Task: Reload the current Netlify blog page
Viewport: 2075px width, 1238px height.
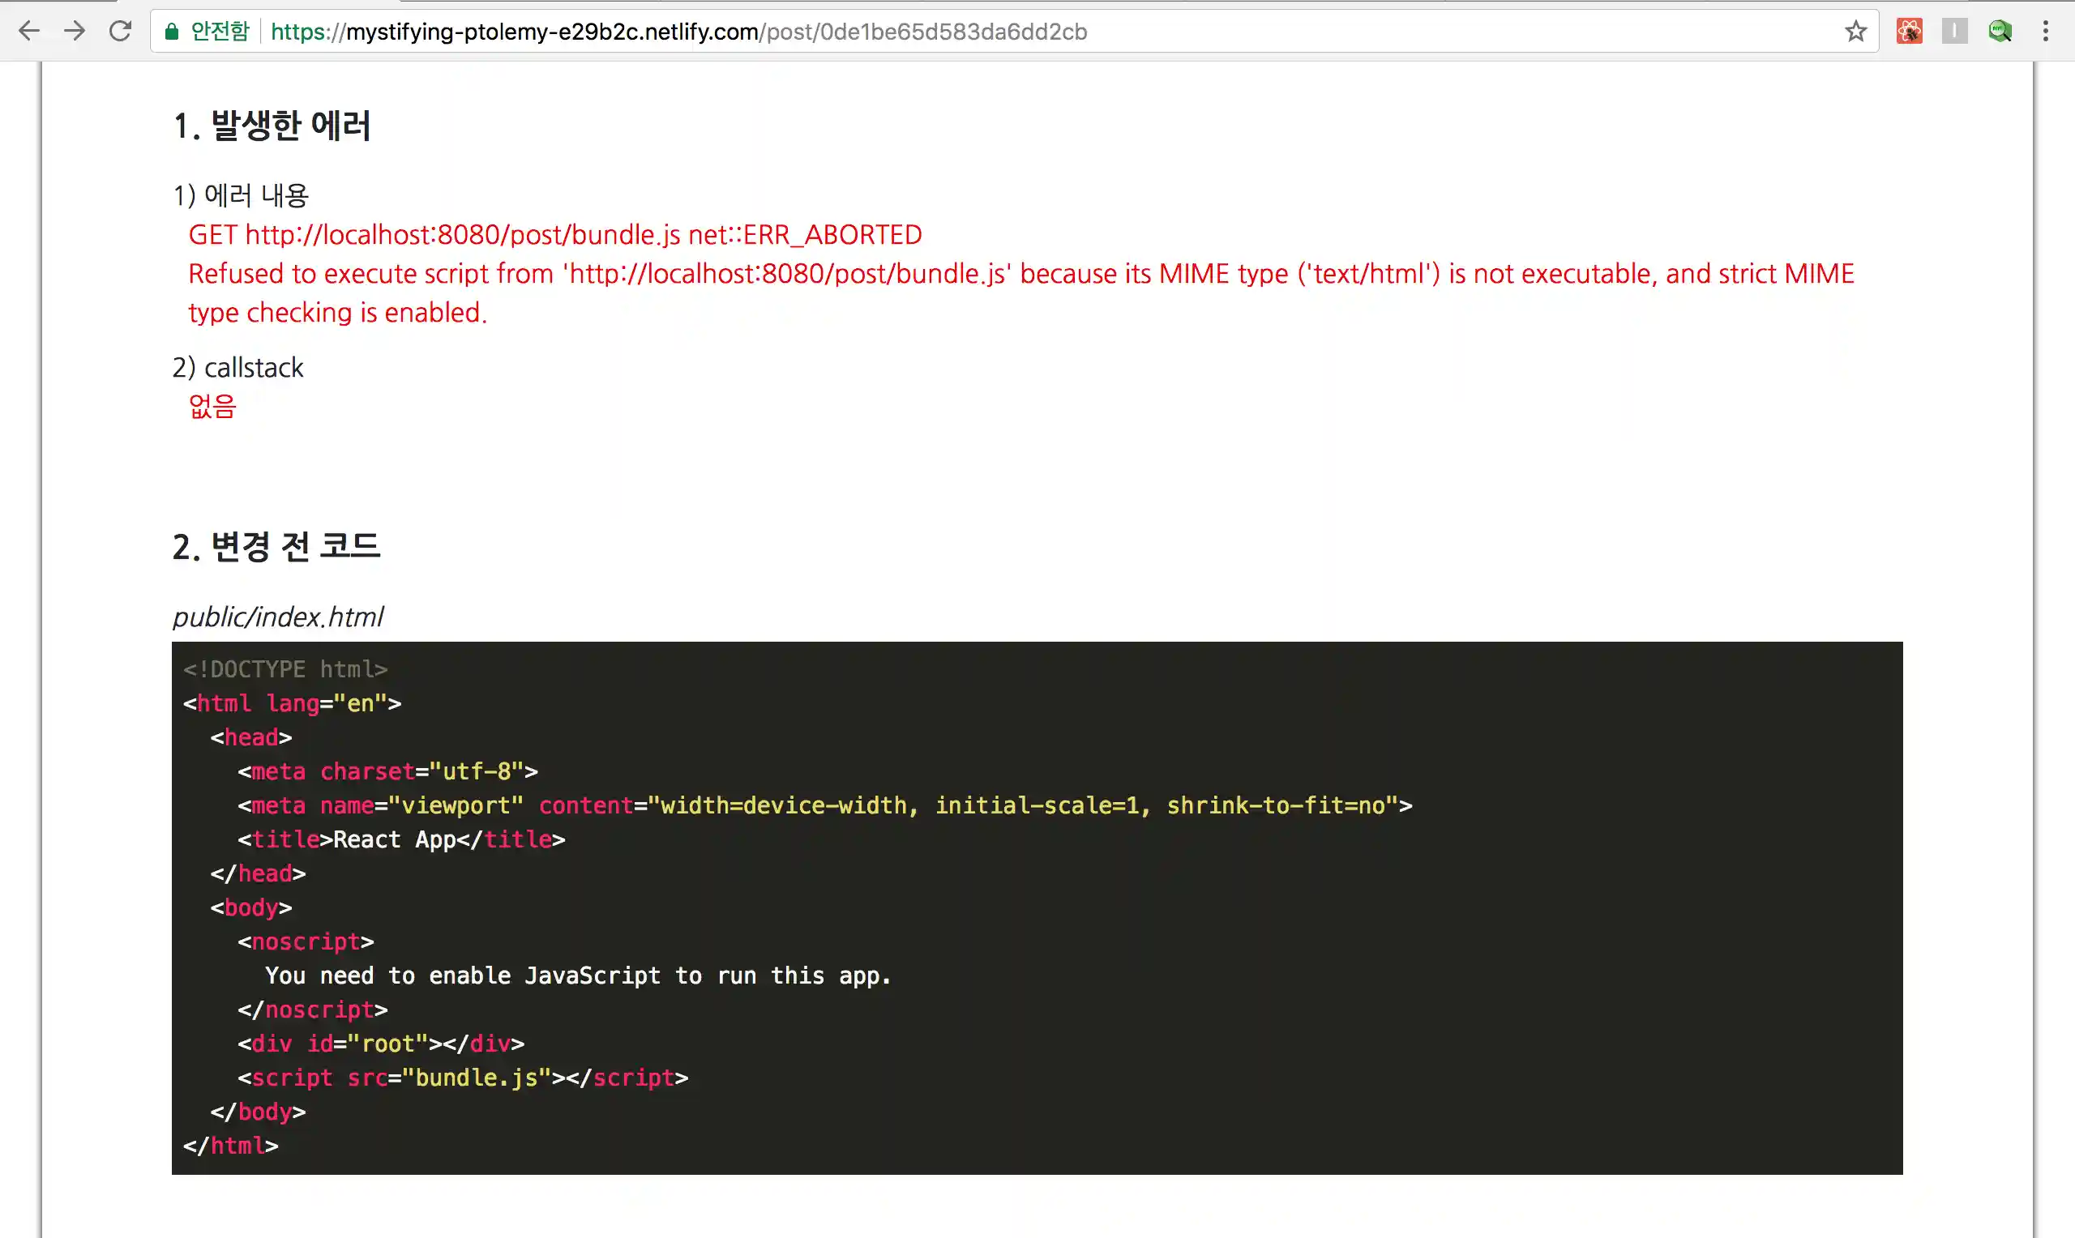Action: click(121, 32)
